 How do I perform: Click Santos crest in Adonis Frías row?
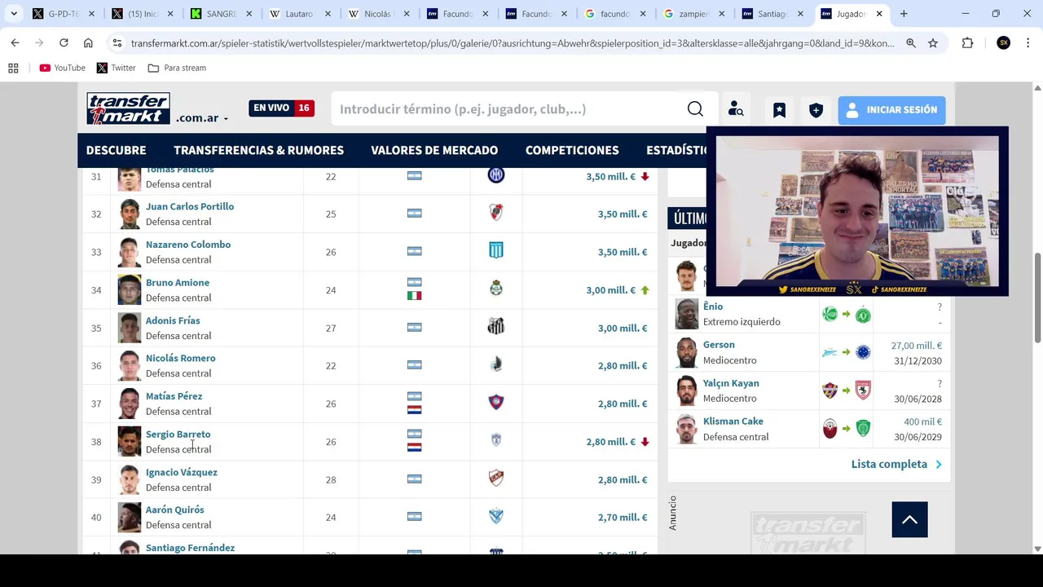[x=495, y=327]
